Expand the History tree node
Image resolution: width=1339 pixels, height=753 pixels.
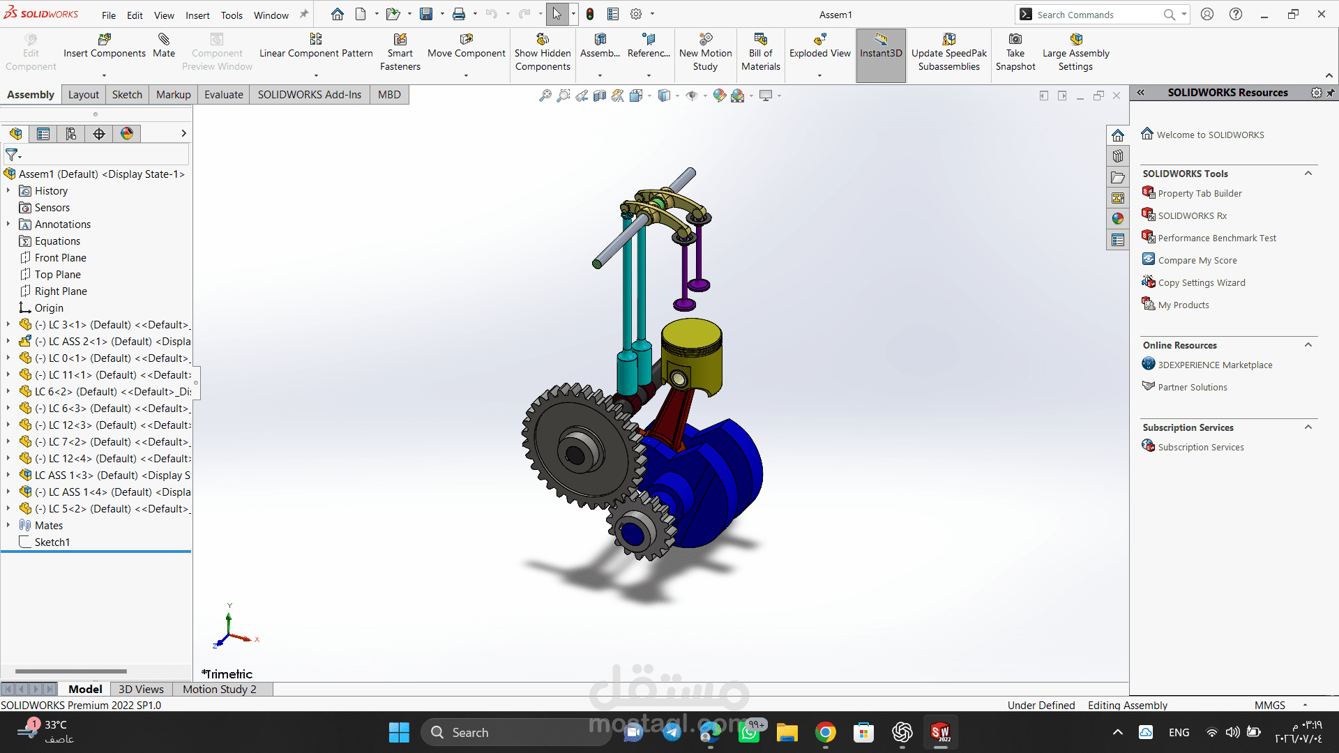8,190
